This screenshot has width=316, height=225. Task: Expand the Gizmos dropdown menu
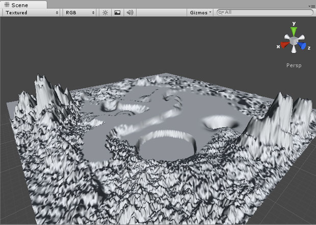point(200,12)
